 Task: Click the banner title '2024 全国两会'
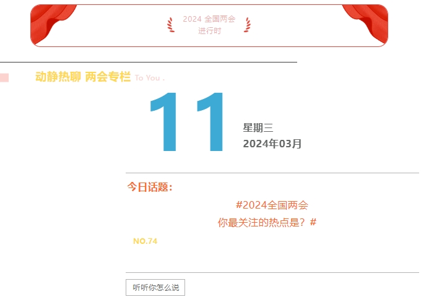pyautogui.click(x=209, y=19)
